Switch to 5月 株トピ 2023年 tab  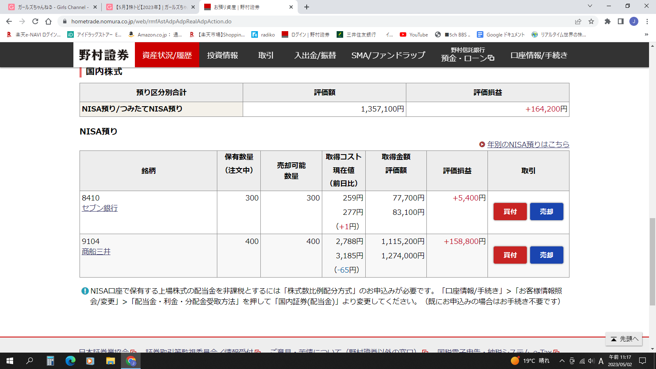click(150, 7)
